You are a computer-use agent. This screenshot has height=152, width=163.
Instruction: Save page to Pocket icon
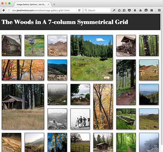tap(129, 10)
